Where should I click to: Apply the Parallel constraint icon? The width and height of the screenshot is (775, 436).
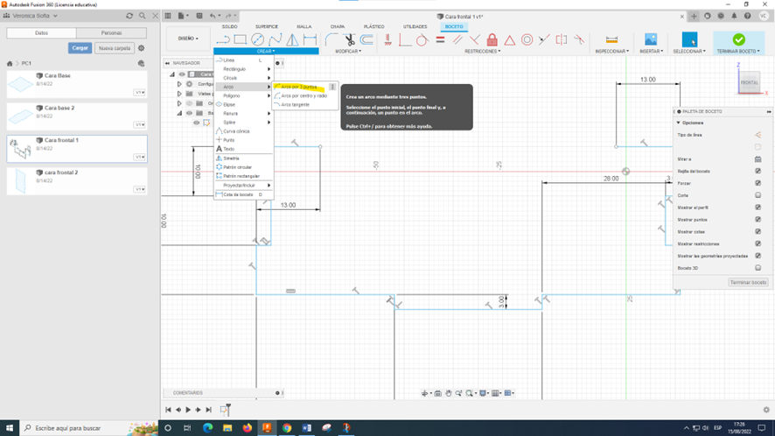pyautogui.click(x=457, y=39)
